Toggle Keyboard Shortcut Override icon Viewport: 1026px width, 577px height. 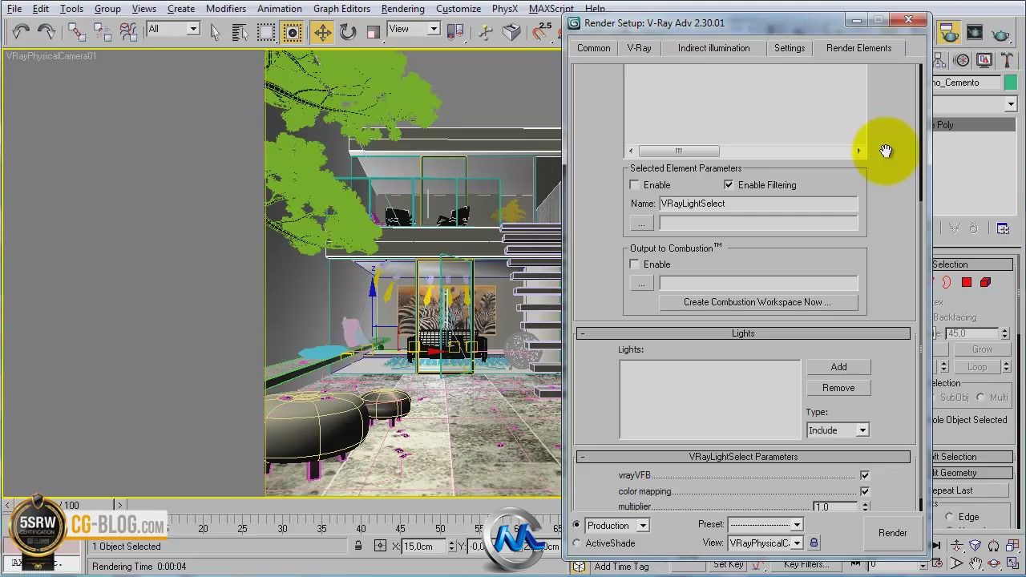pos(511,32)
